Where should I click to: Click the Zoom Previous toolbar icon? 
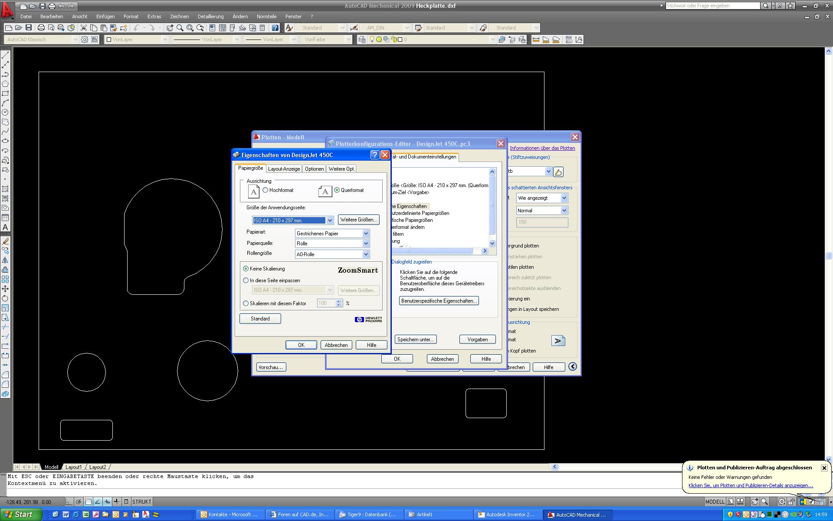[200, 28]
